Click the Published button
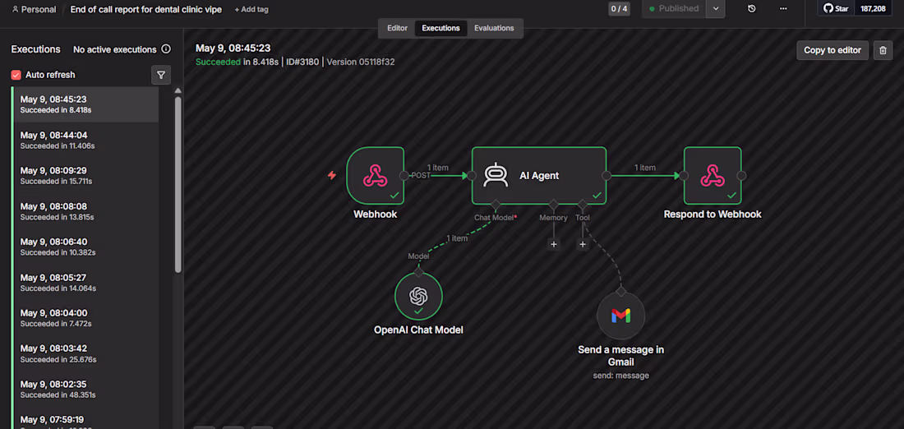 tap(674, 9)
